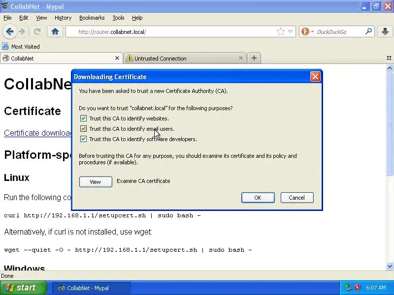The image size is (394, 295).
Task: Open the Edit menu
Action: 24,18
